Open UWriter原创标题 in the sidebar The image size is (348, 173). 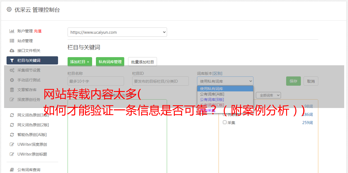click(32, 154)
